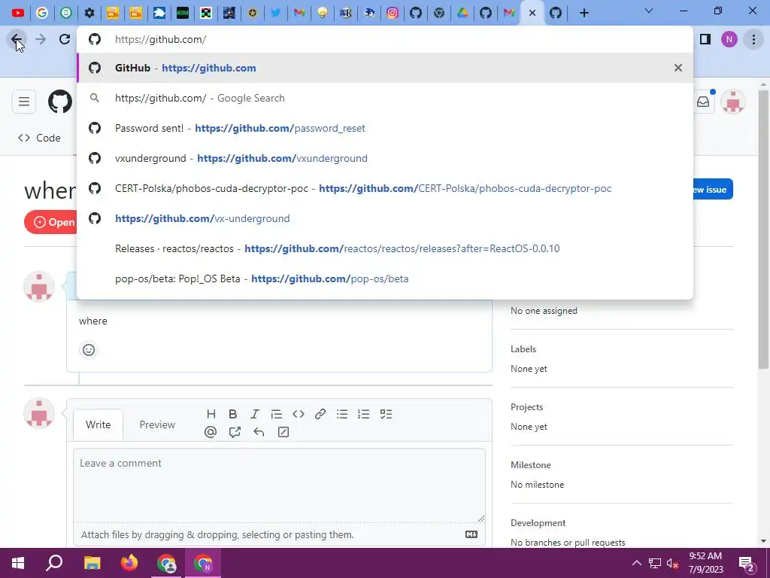The height and width of the screenshot is (578, 770).
Task: Add a link with the link icon
Action: [320, 415]
